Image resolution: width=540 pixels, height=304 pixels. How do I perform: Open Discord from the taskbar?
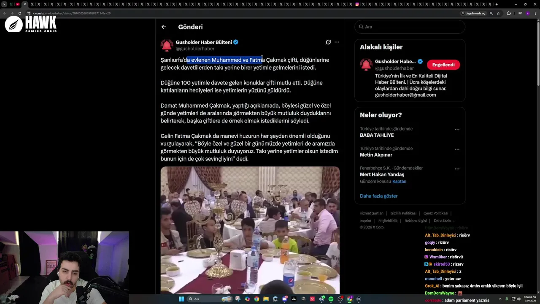(284, 299)
